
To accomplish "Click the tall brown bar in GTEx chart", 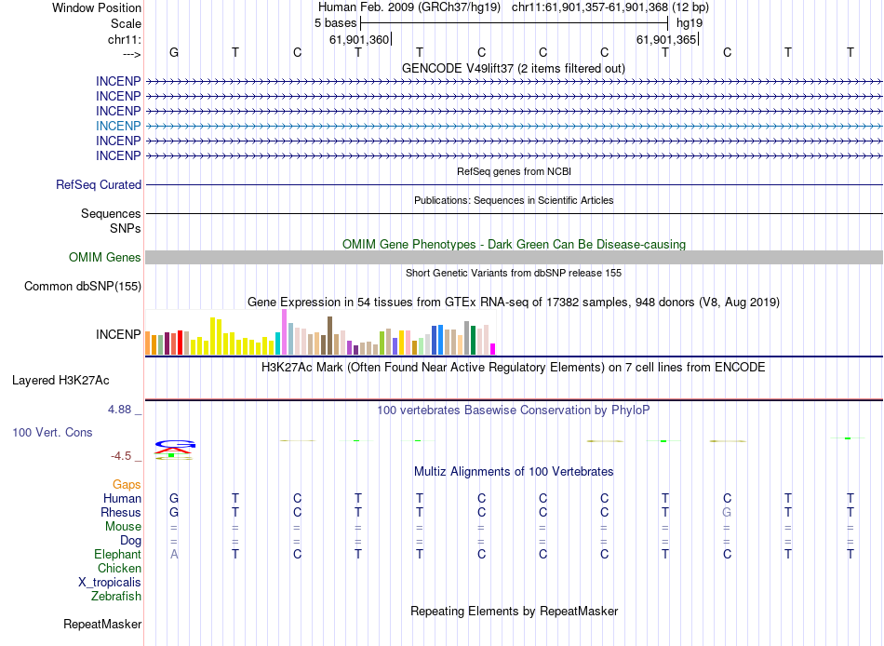I will click(x=329, y=336).
